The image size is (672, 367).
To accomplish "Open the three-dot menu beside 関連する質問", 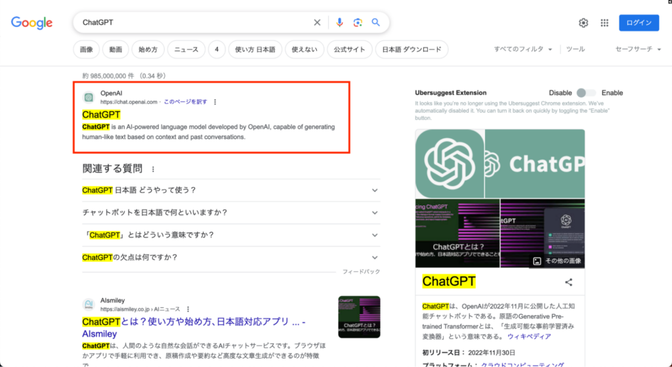I will pyautogui.click(x=153, y=169).
